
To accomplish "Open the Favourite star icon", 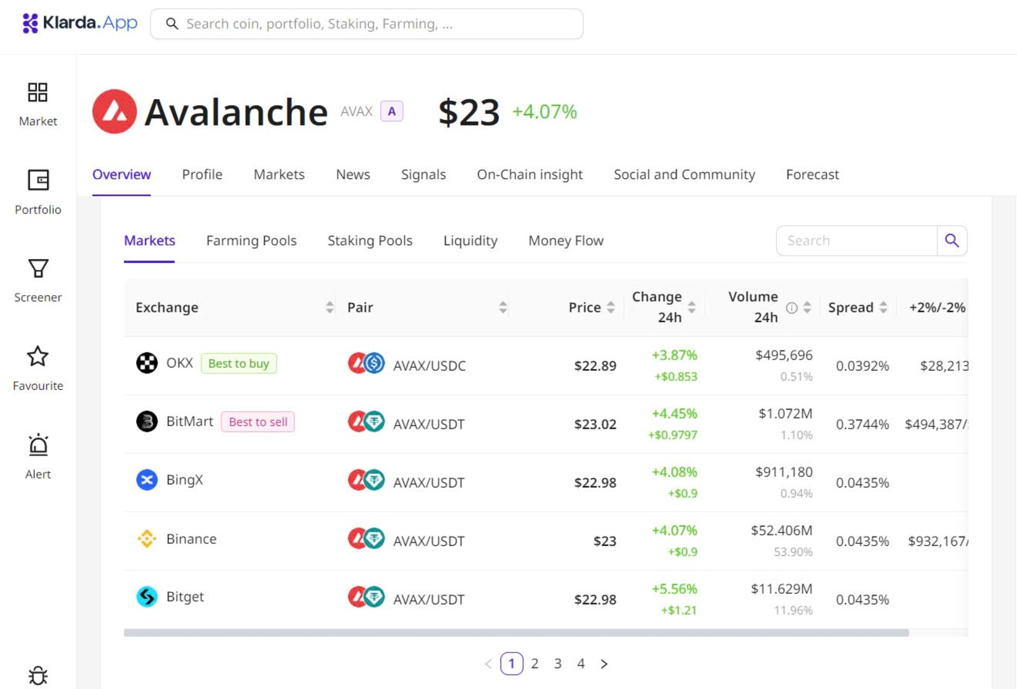I will tap(38, 356).
